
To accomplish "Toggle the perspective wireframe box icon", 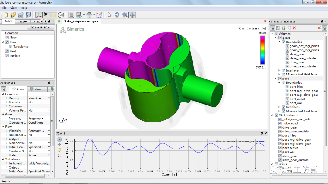I will tap(61, 15).
